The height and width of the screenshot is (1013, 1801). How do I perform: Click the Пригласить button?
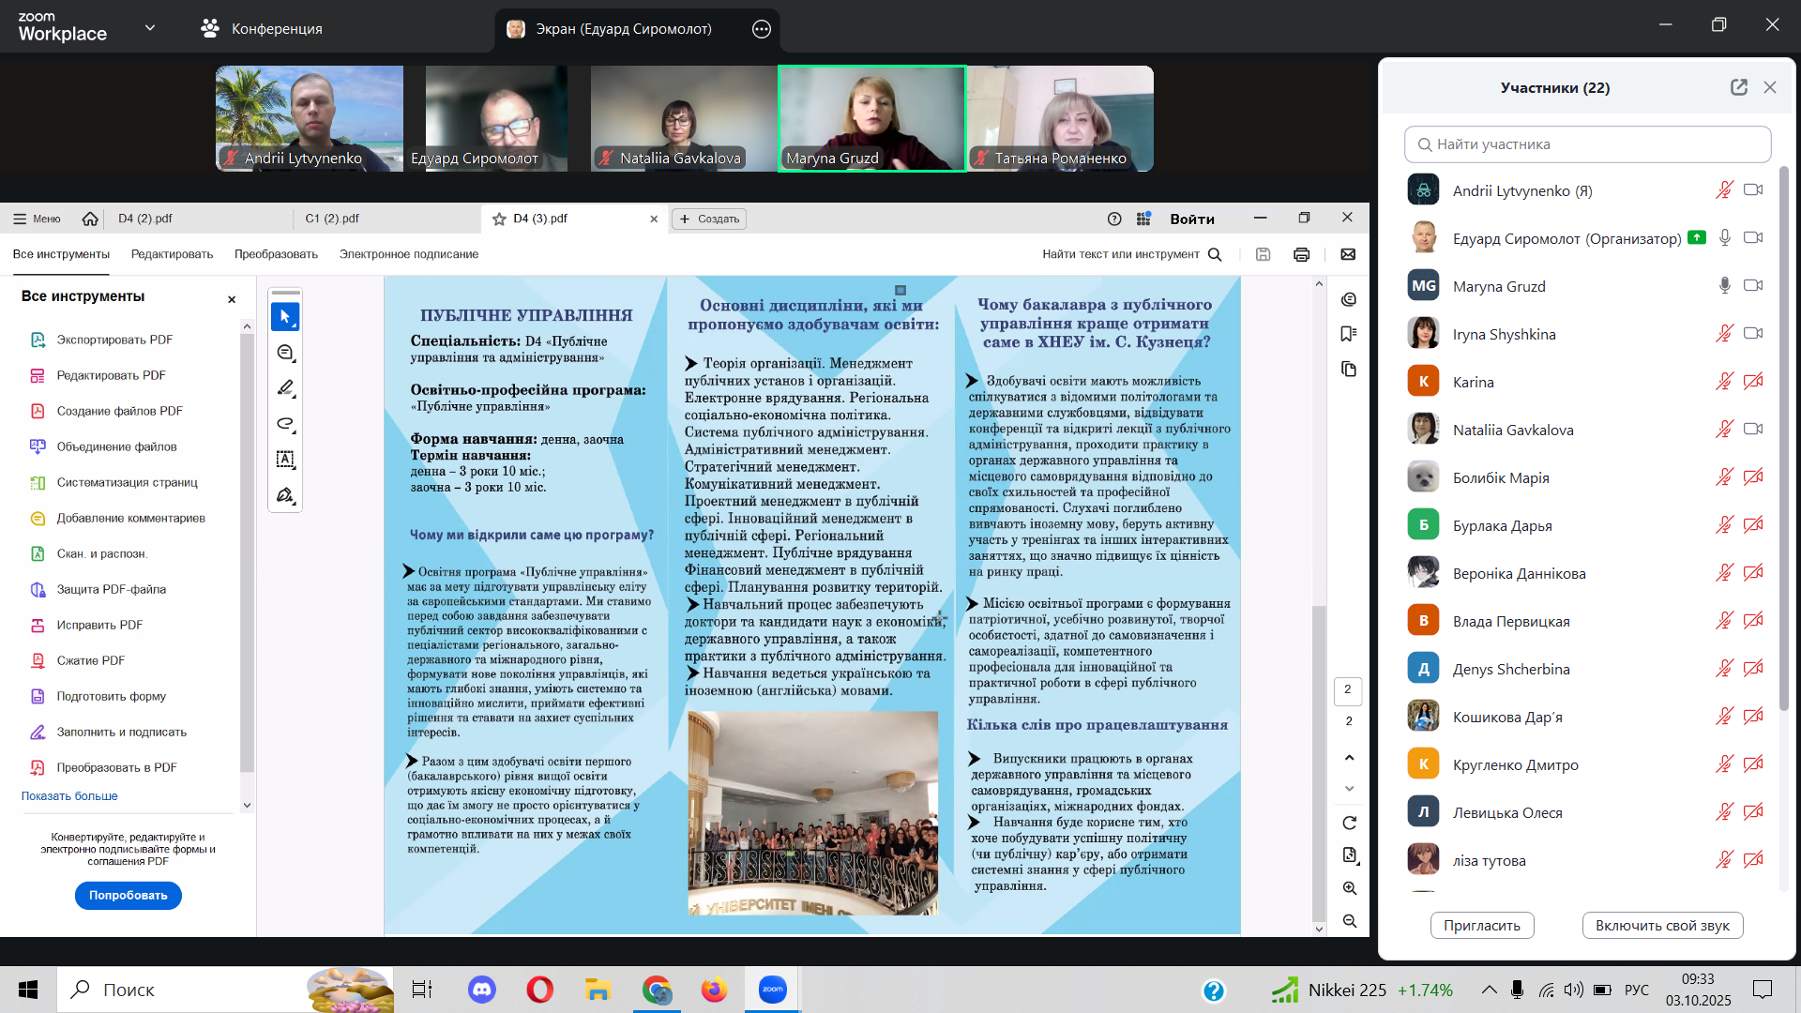[1481, 926]
